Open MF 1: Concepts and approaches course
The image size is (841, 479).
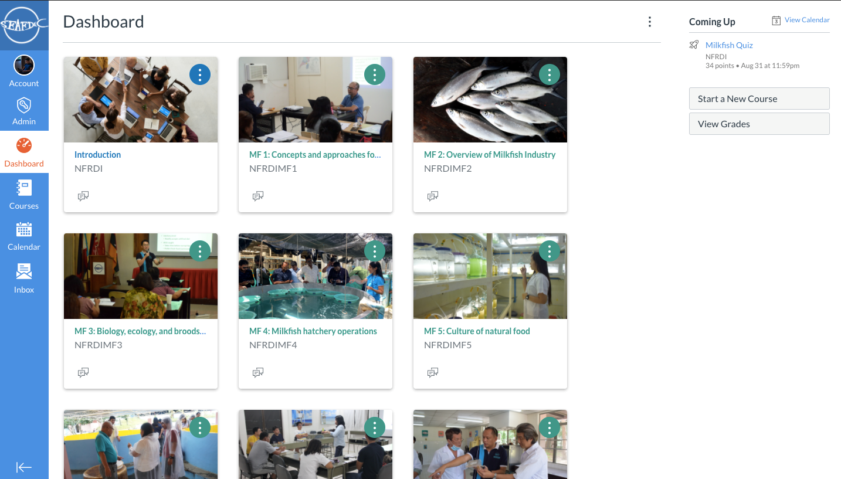click(x=315, y=155)
